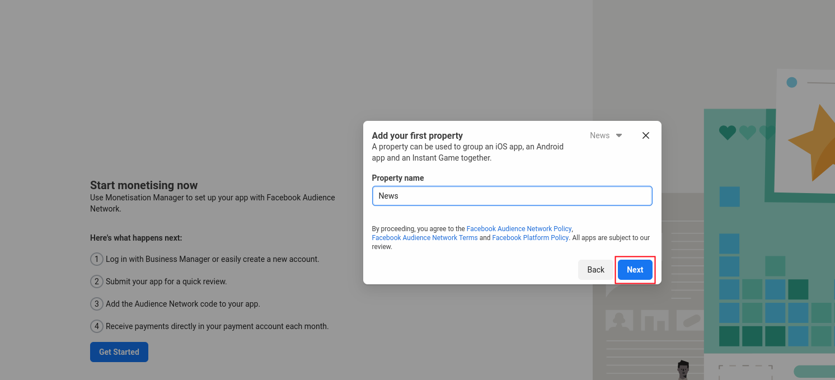The image size is (835, 380).
Task: Close the Add your first property dialog
Action: click(x=645, y=135)
